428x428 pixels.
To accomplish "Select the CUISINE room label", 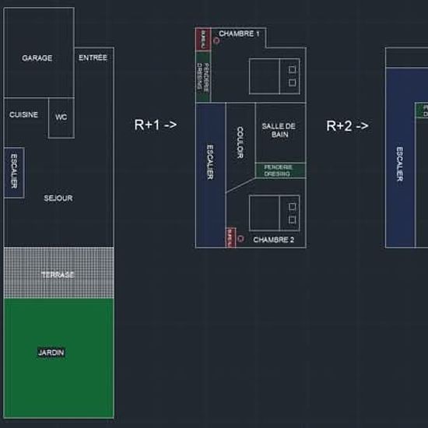I will click(x=24, y=114).
